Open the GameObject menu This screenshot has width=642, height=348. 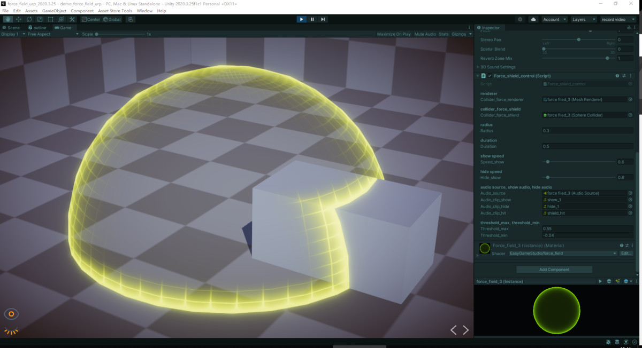pos(54,11)
